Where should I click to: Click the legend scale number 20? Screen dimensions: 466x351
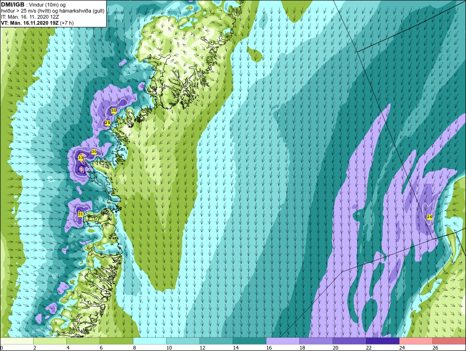click(336, 348)
